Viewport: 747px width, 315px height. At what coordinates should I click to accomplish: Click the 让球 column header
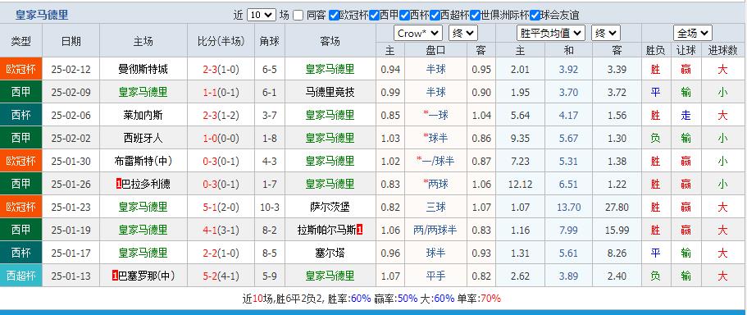coord(686,50)
